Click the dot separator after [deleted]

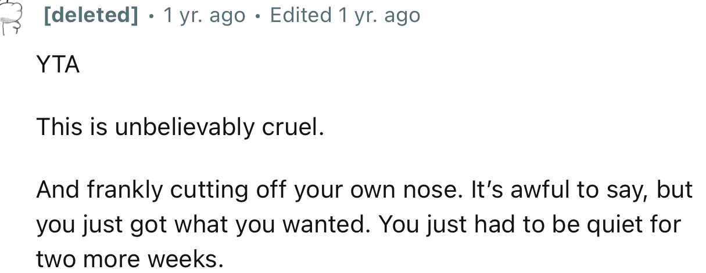point(151,16)
